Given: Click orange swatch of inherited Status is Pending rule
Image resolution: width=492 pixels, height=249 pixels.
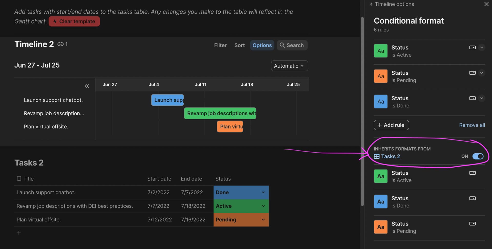Looking at the screenshot, I should [x=381, y=227].
